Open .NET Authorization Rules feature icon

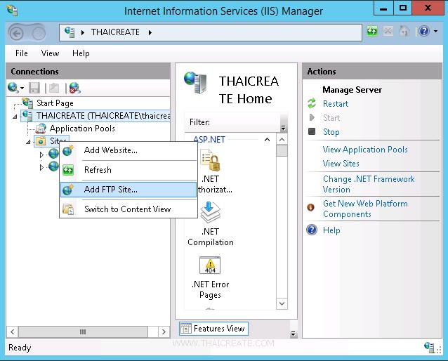[210, 160]
